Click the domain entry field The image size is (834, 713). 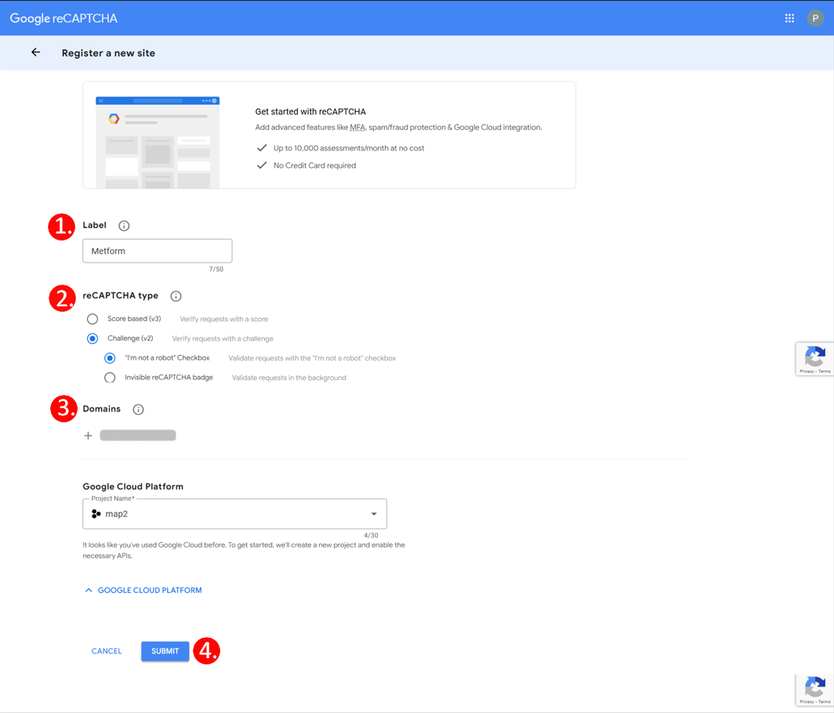pyautogui.click(x=138, y=436)
